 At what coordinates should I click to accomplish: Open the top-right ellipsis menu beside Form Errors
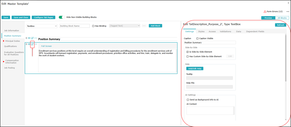pyautogui.click(x=288, y=12)
